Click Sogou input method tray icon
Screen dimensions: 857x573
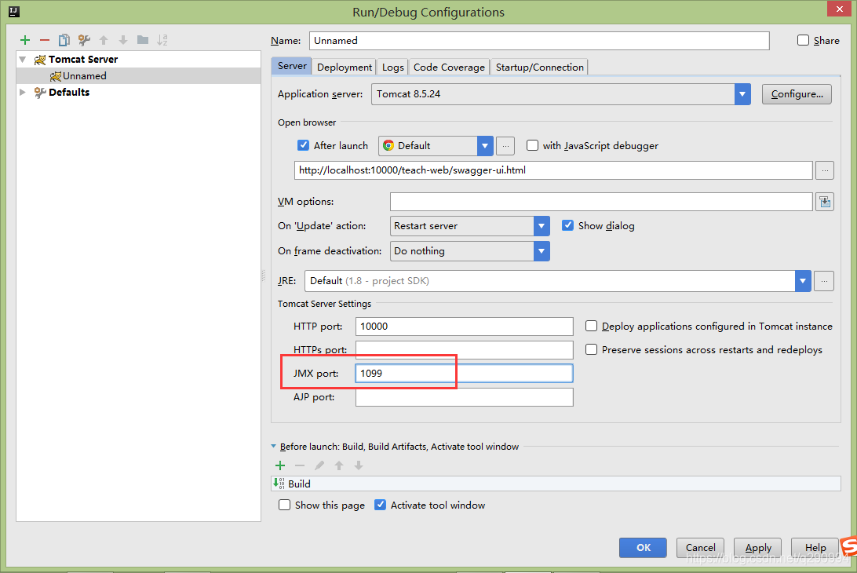(x=849, y=546)
